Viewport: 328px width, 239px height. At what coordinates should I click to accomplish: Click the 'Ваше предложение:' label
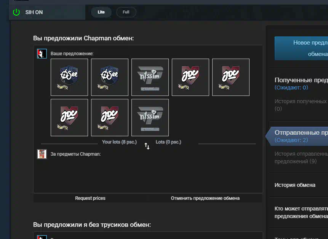point(72,54)
